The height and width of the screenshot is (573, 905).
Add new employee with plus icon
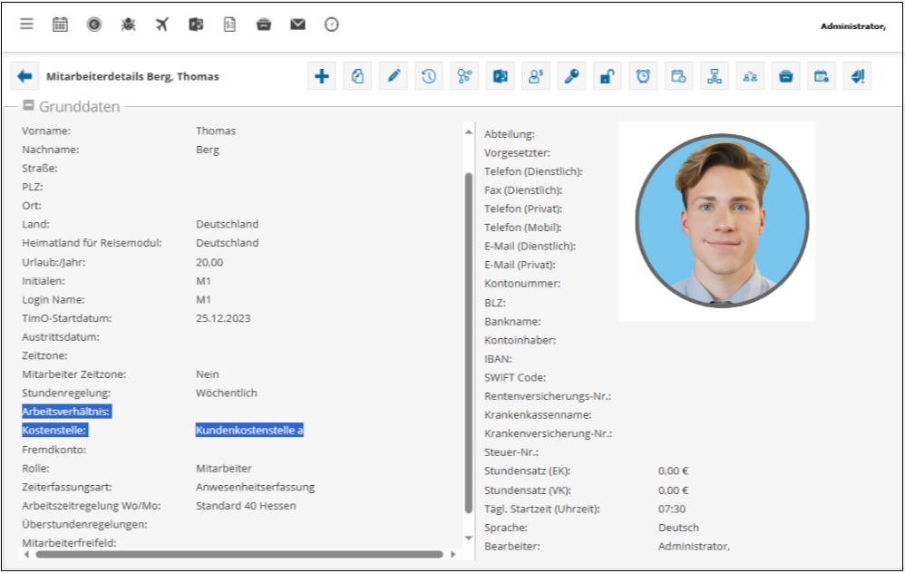322,77
